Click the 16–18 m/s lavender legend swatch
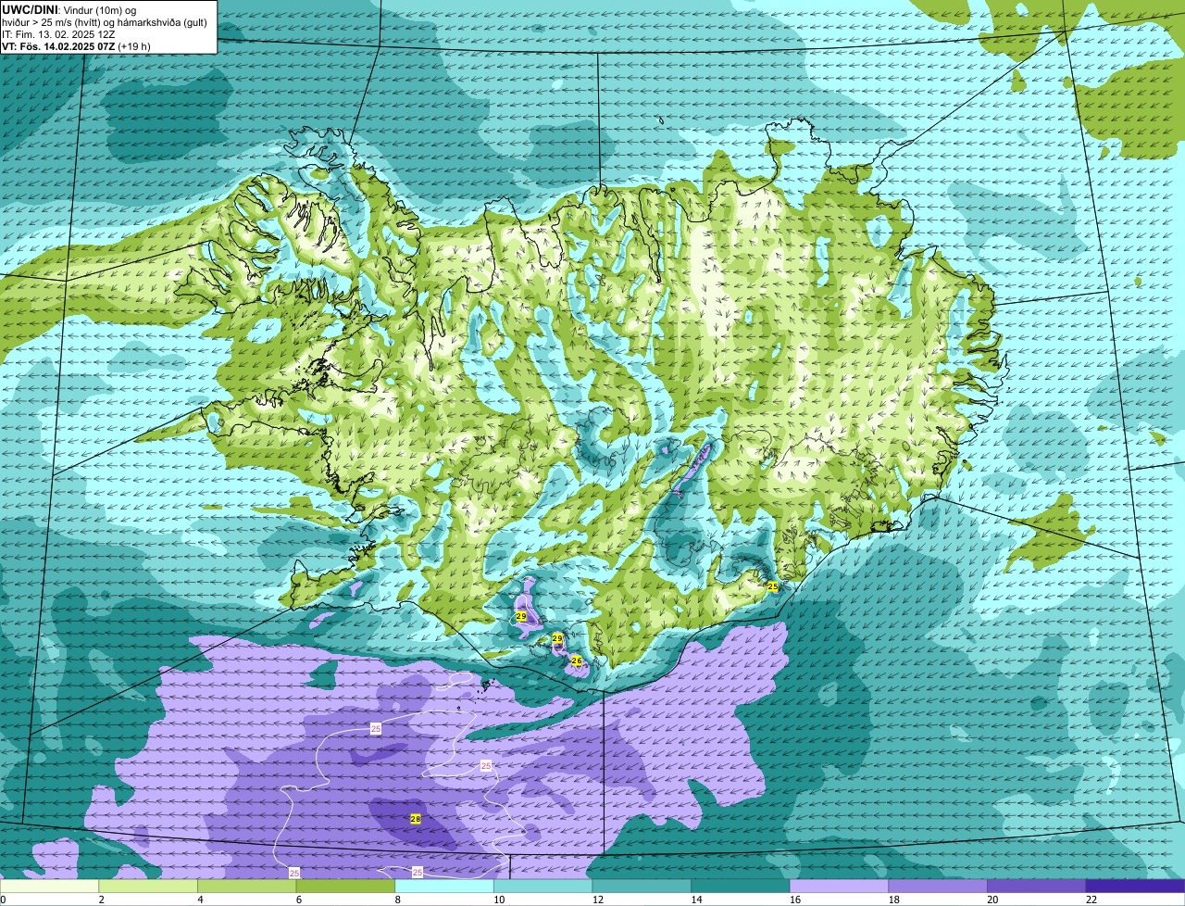This screenshot has height=906, width=1185. click(839, 887)
